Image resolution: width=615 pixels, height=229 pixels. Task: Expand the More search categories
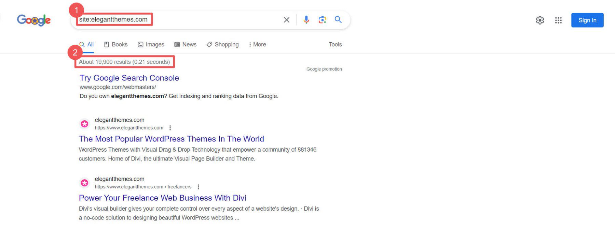(x=257, y=44)
